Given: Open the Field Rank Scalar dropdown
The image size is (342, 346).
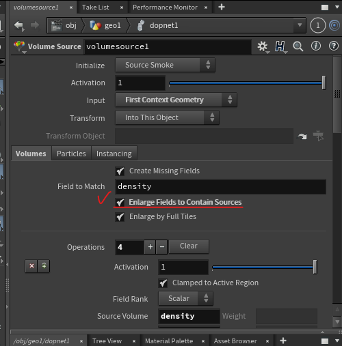Looking at the screenshot, I should tap(185, 298).
